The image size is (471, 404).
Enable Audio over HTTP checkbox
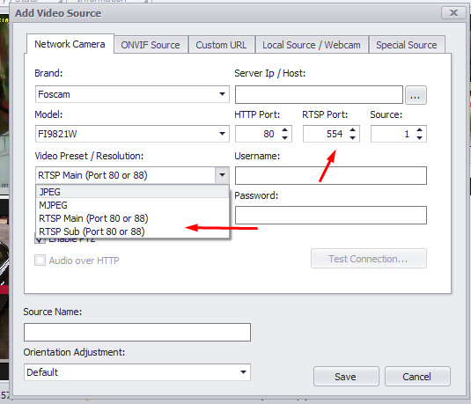pos(40,261)
